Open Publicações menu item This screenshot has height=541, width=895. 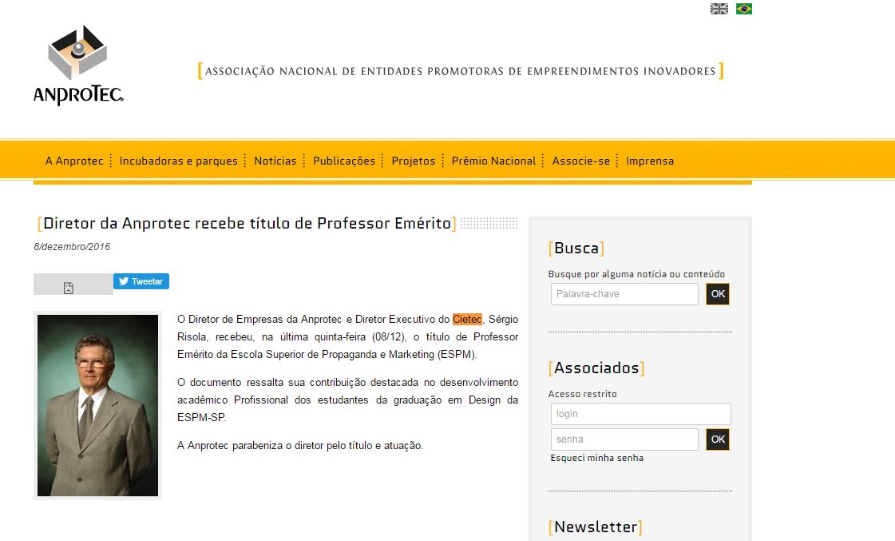click(x=344, y=161)
